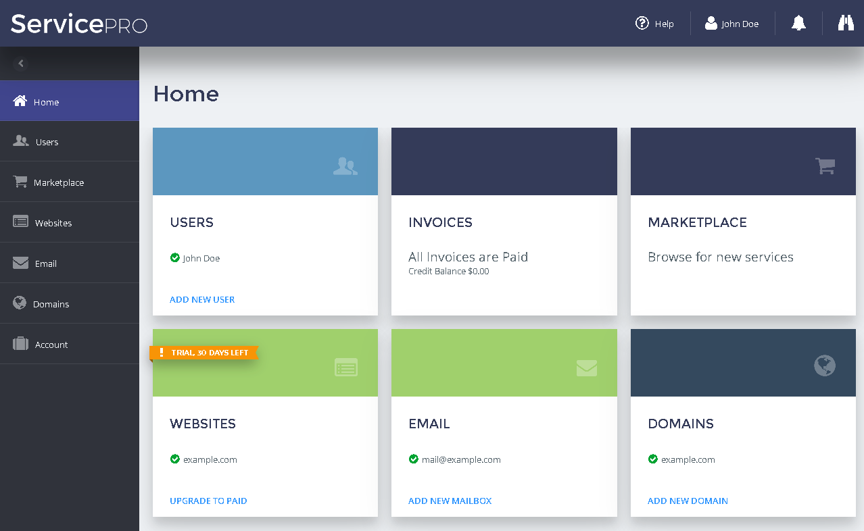Select Websites in the sidebar
The width and height of the screenshot is (864, 531).
pos(53,223)
